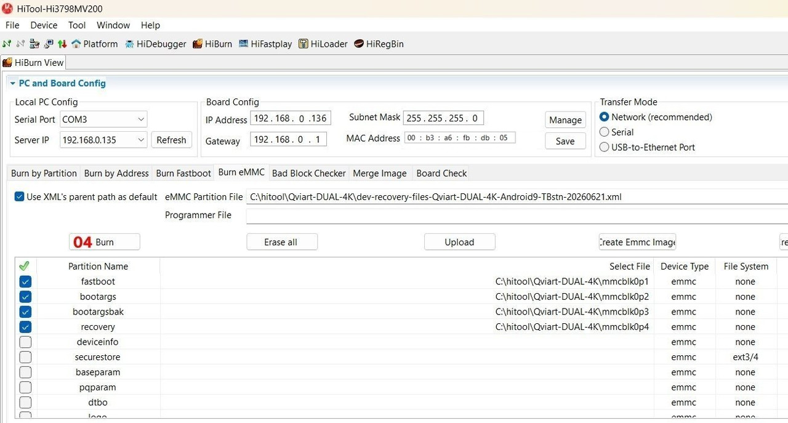Image resolution: width=788 pixels, height=423 pixels.
Task: Switch to the Burn Fastboot tab
Action: [183, 173]
